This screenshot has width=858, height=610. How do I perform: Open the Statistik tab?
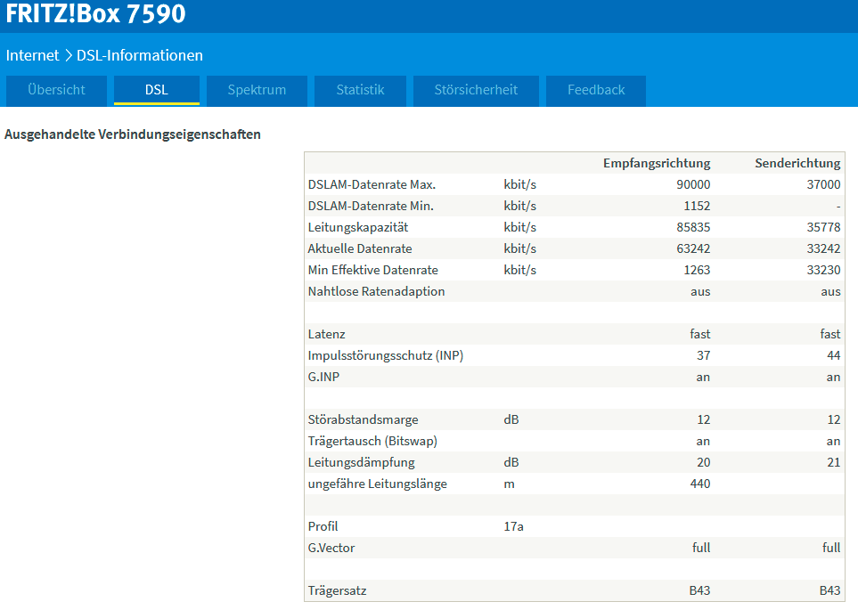pos(360,90)
